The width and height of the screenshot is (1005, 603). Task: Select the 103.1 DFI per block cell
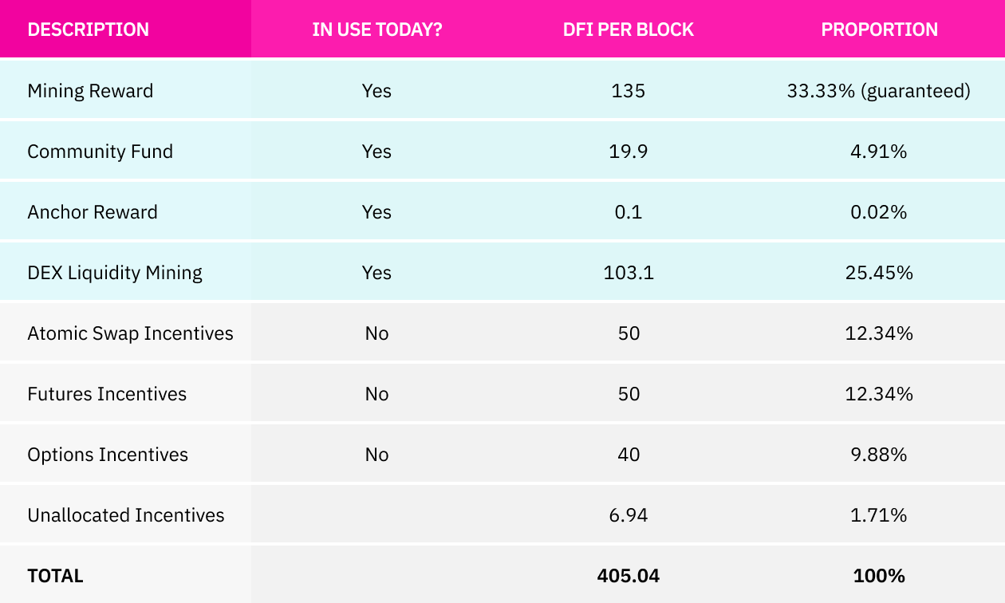tap(629, 273)
